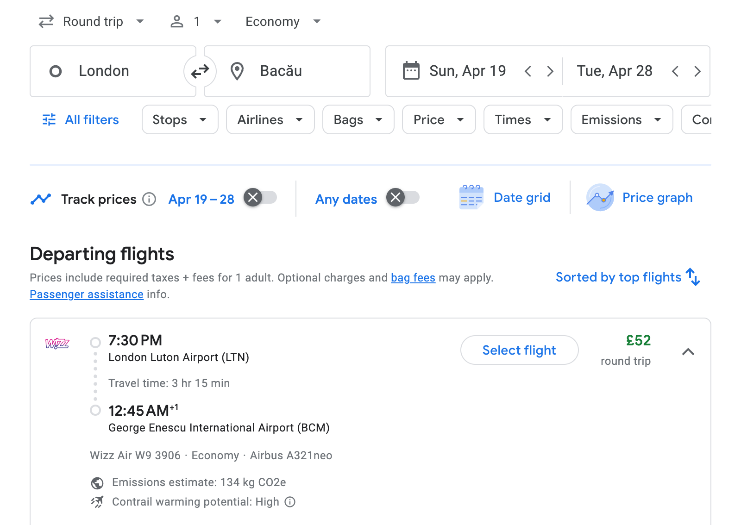Click the Wizz Air airline logo
This screenshot has height=525, width=741.
pyautogui.click(x=57, y=344)
